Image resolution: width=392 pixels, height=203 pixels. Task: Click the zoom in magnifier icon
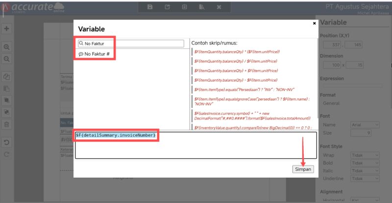(7, 47)
